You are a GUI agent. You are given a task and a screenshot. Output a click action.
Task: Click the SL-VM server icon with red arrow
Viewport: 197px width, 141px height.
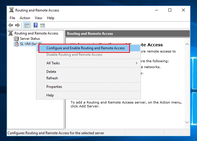tap(17, 44)
